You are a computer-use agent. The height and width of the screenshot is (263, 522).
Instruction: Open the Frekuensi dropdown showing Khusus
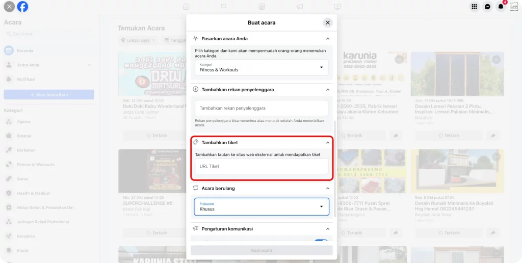pos(262,207)
